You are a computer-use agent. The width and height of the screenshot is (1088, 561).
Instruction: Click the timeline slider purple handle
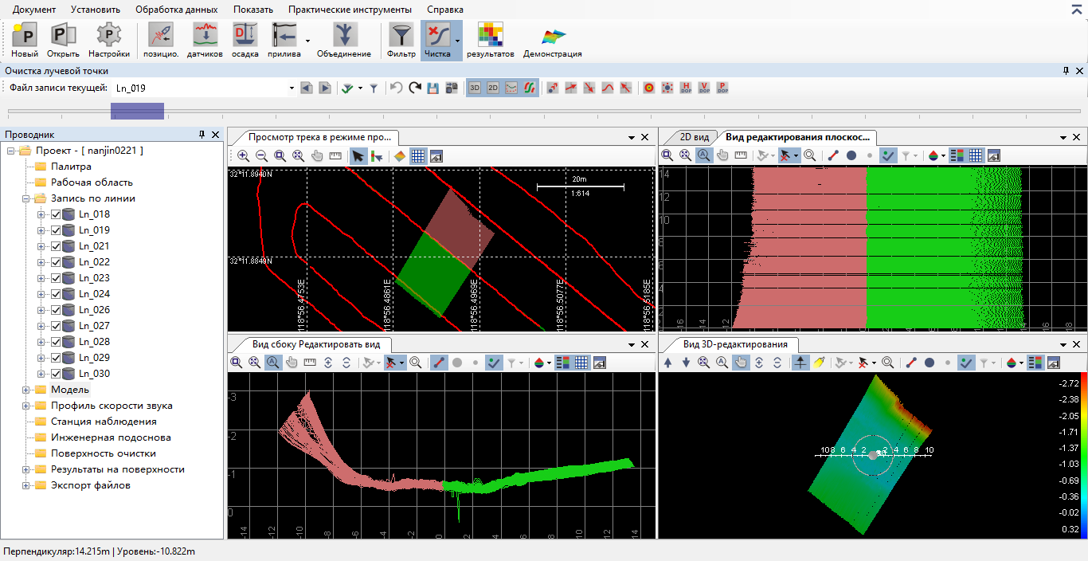point(137,111)
